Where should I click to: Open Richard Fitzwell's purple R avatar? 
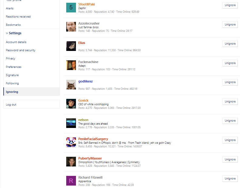point(71,181)
